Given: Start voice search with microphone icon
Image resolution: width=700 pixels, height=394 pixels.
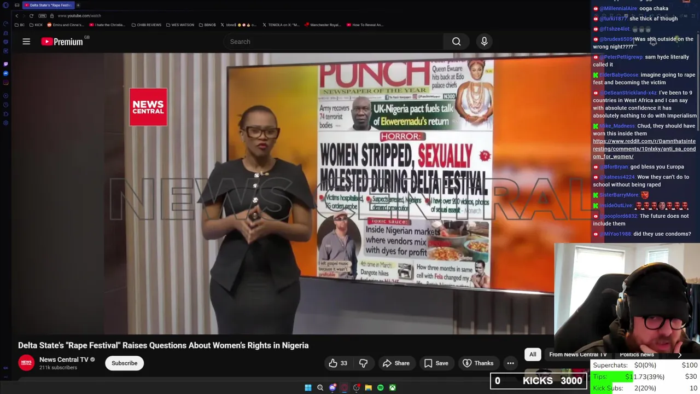Looking at the screenshot, I should click(484, 42).
